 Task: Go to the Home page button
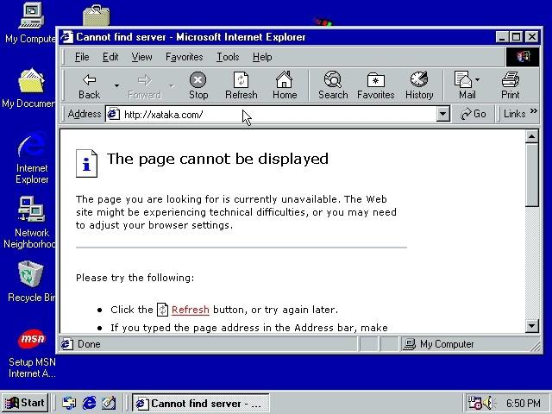285,86
